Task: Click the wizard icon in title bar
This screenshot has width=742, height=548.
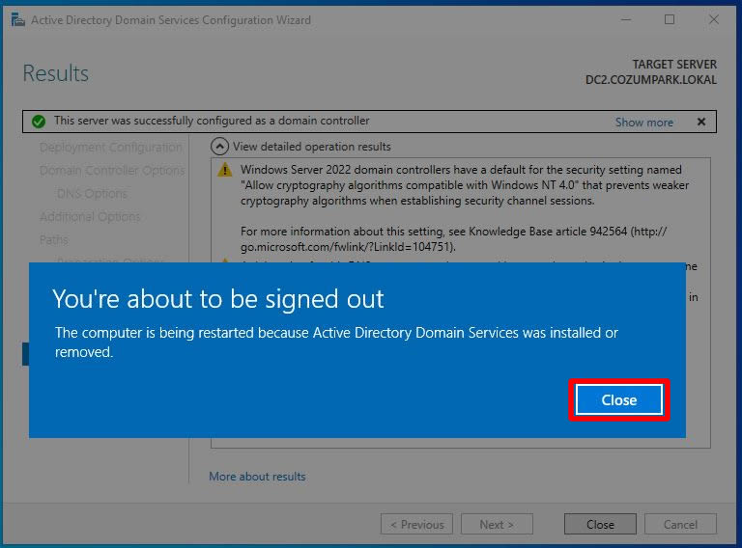Action: 16,20
